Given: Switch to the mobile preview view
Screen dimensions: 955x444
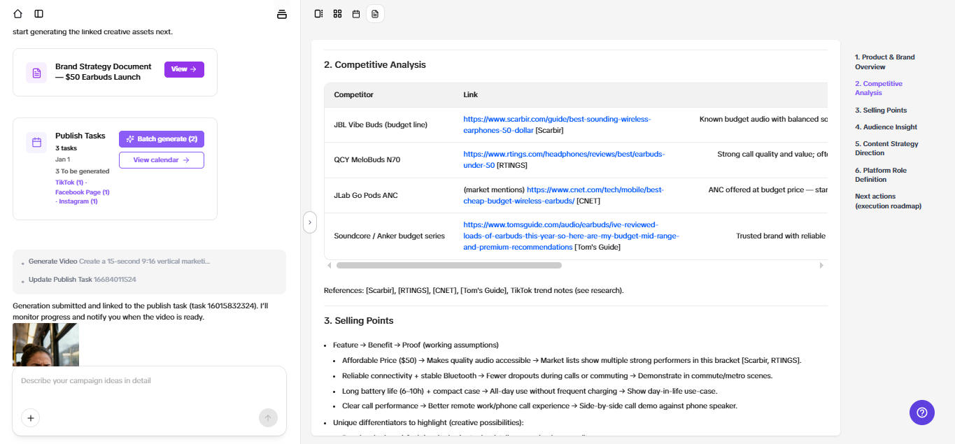Looking at the screenshot, I should coord(319,13).
